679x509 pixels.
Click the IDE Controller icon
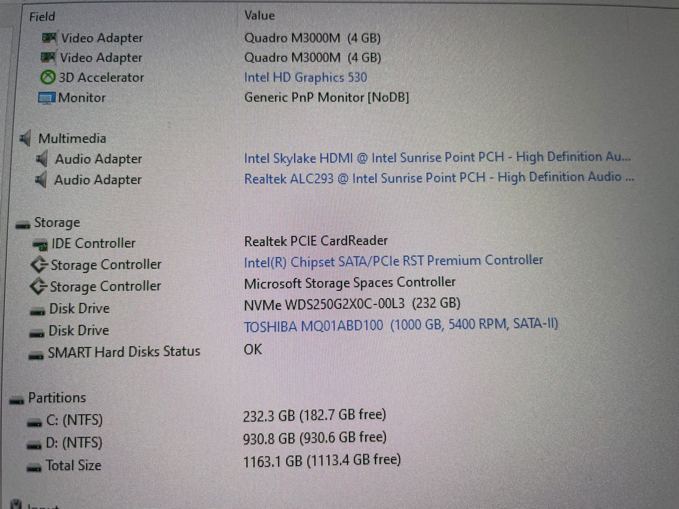tap(40, 245)
